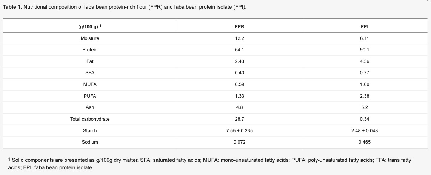Click the Fat row label
Image resolution: width=431 pixels, height=175 pixels.
[x=90, y=61]
